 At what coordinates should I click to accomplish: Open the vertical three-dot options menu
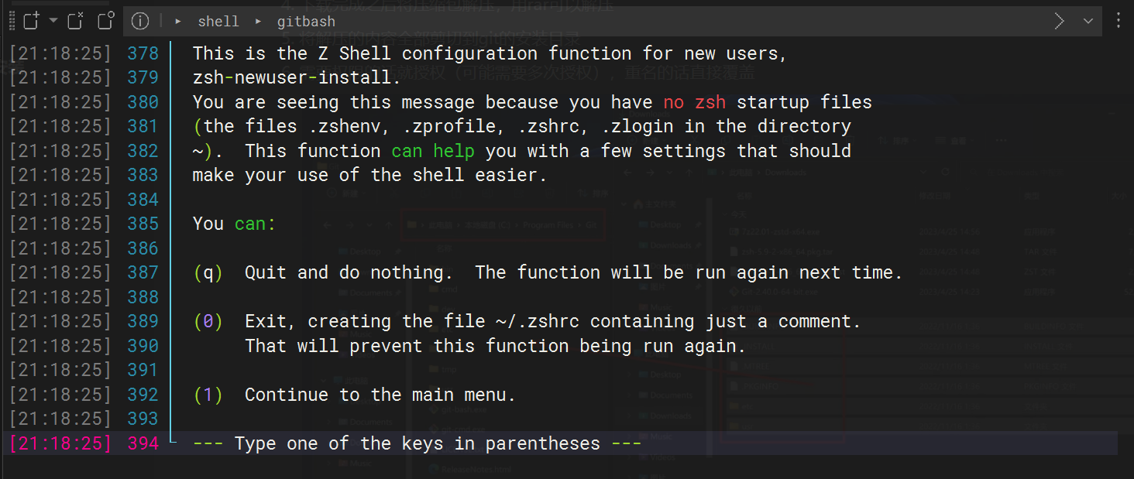[x=1118, y=21]
